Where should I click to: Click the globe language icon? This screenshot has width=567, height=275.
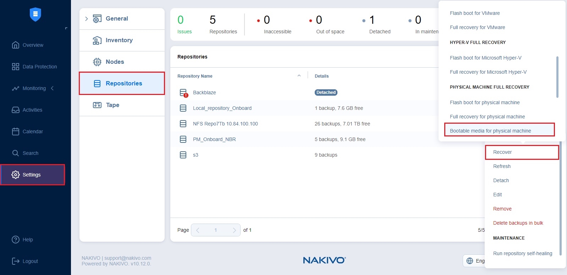pyautogui.click(x=470, y=261)
